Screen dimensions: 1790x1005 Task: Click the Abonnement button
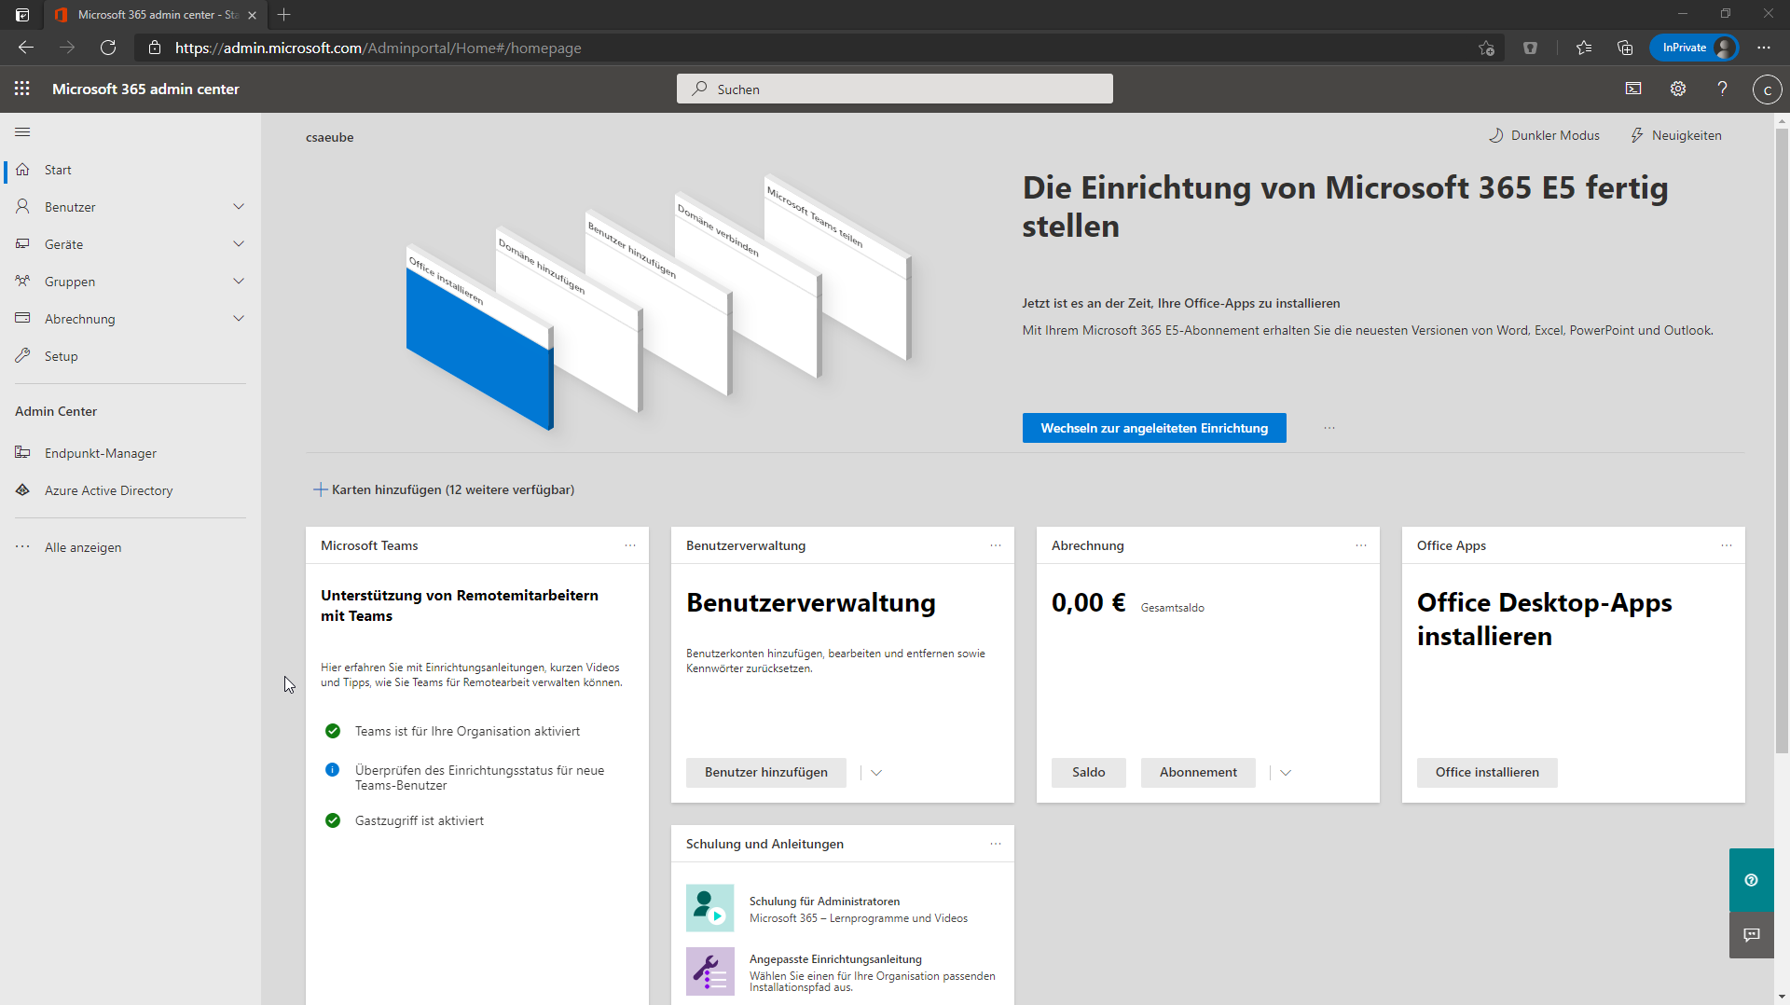tap(1198, 773)
